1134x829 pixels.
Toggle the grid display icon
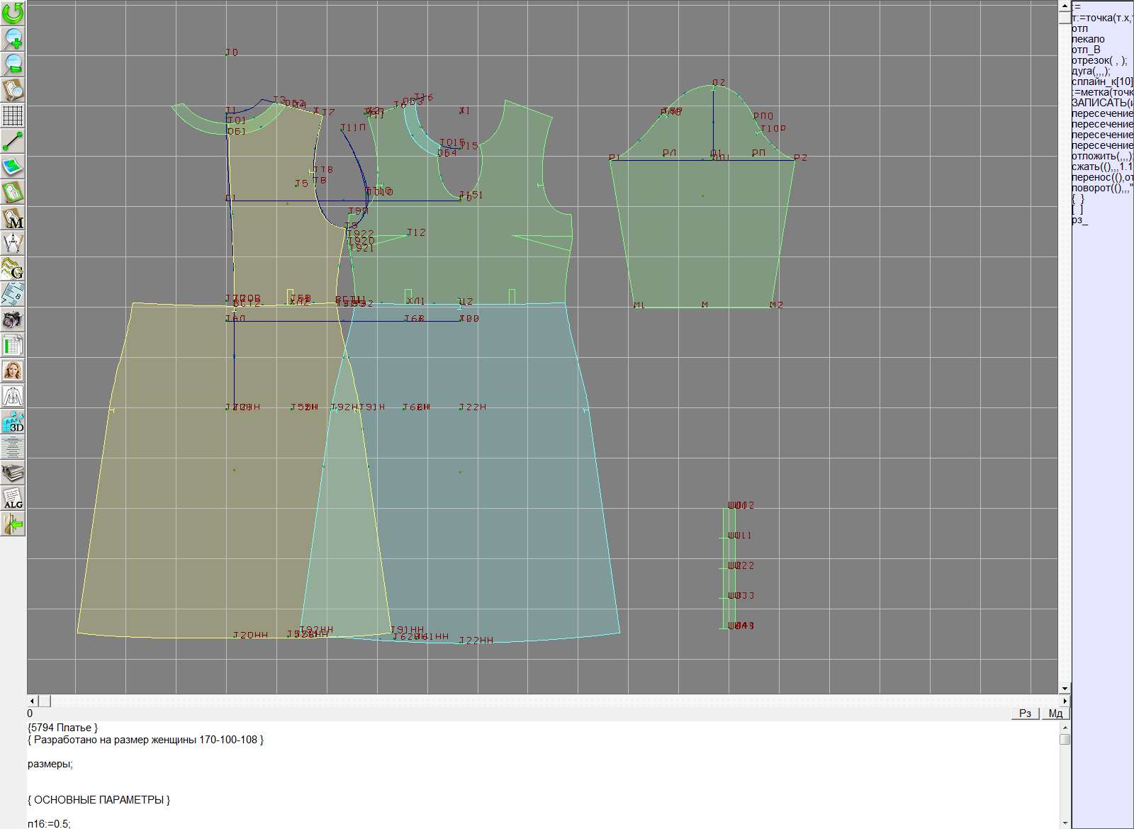click(13, 115)
